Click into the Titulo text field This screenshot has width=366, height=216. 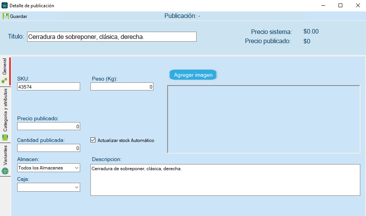(112, 37)
